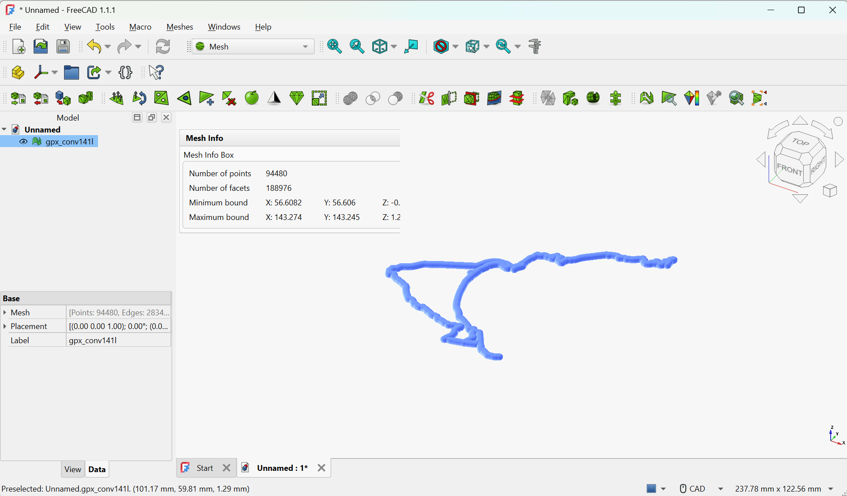The image size is (847, 496).
Task: Click the cut mesh scissors icon
Action: coord(427,98)
